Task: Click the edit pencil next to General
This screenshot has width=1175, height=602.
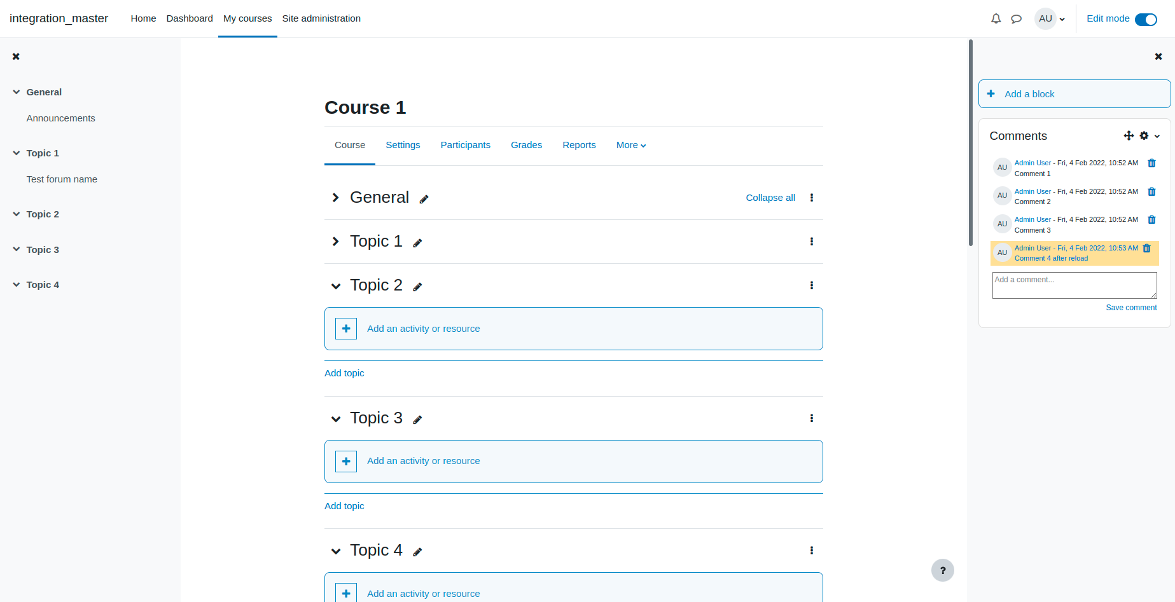Action: click(424, 199)
